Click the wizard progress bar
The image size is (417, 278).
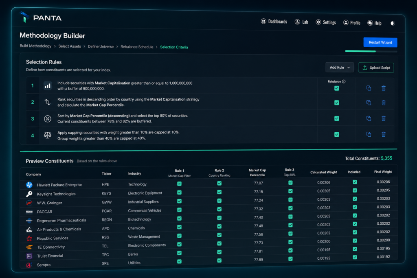[x=371, y=51]
